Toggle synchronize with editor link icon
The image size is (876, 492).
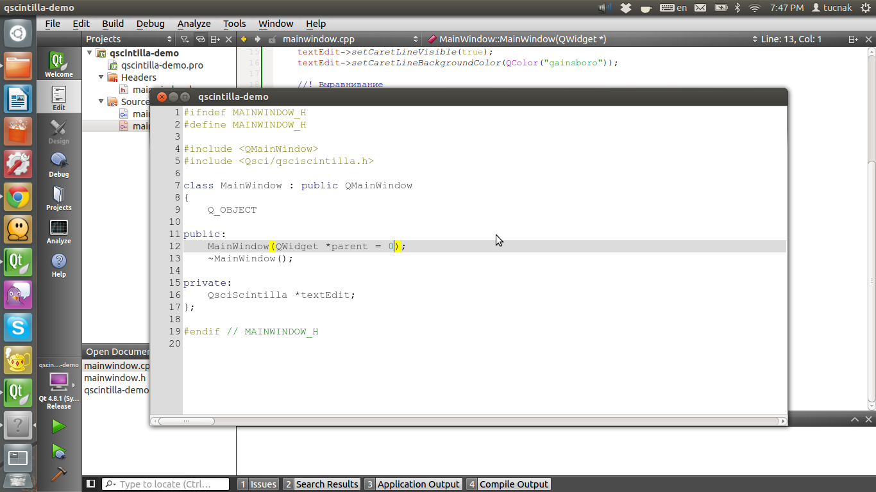point(201,39)
